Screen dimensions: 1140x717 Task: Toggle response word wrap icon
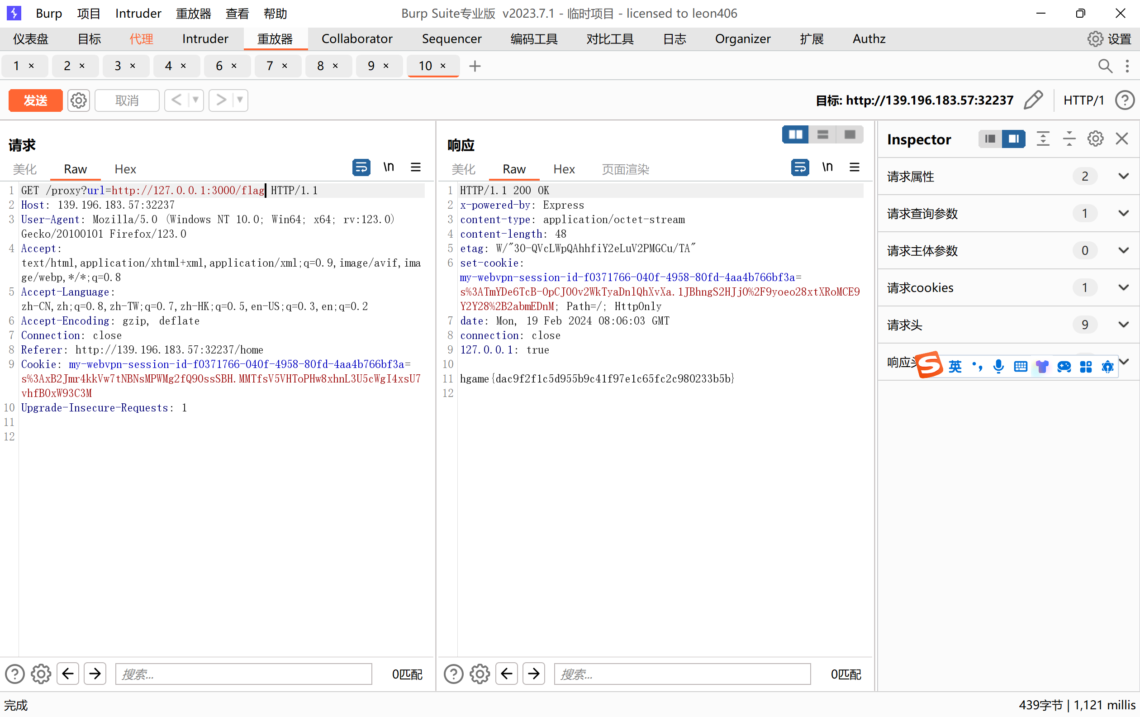pos(800,167)
